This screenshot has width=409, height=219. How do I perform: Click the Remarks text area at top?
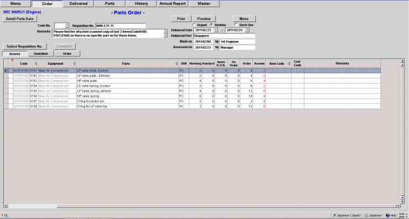108,33
